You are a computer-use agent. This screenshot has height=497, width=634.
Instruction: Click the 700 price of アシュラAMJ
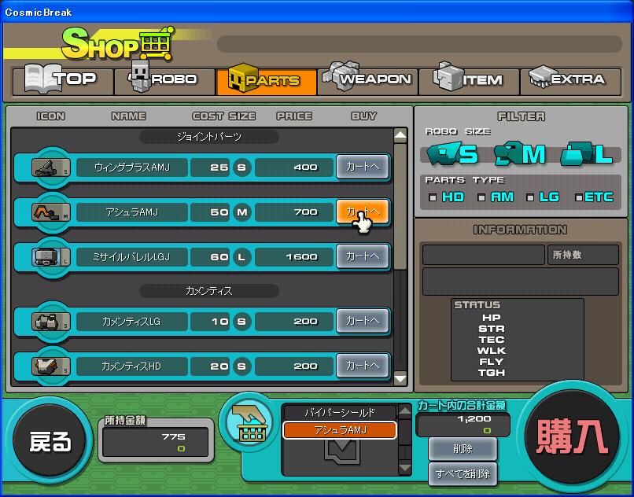coord(294,212)
